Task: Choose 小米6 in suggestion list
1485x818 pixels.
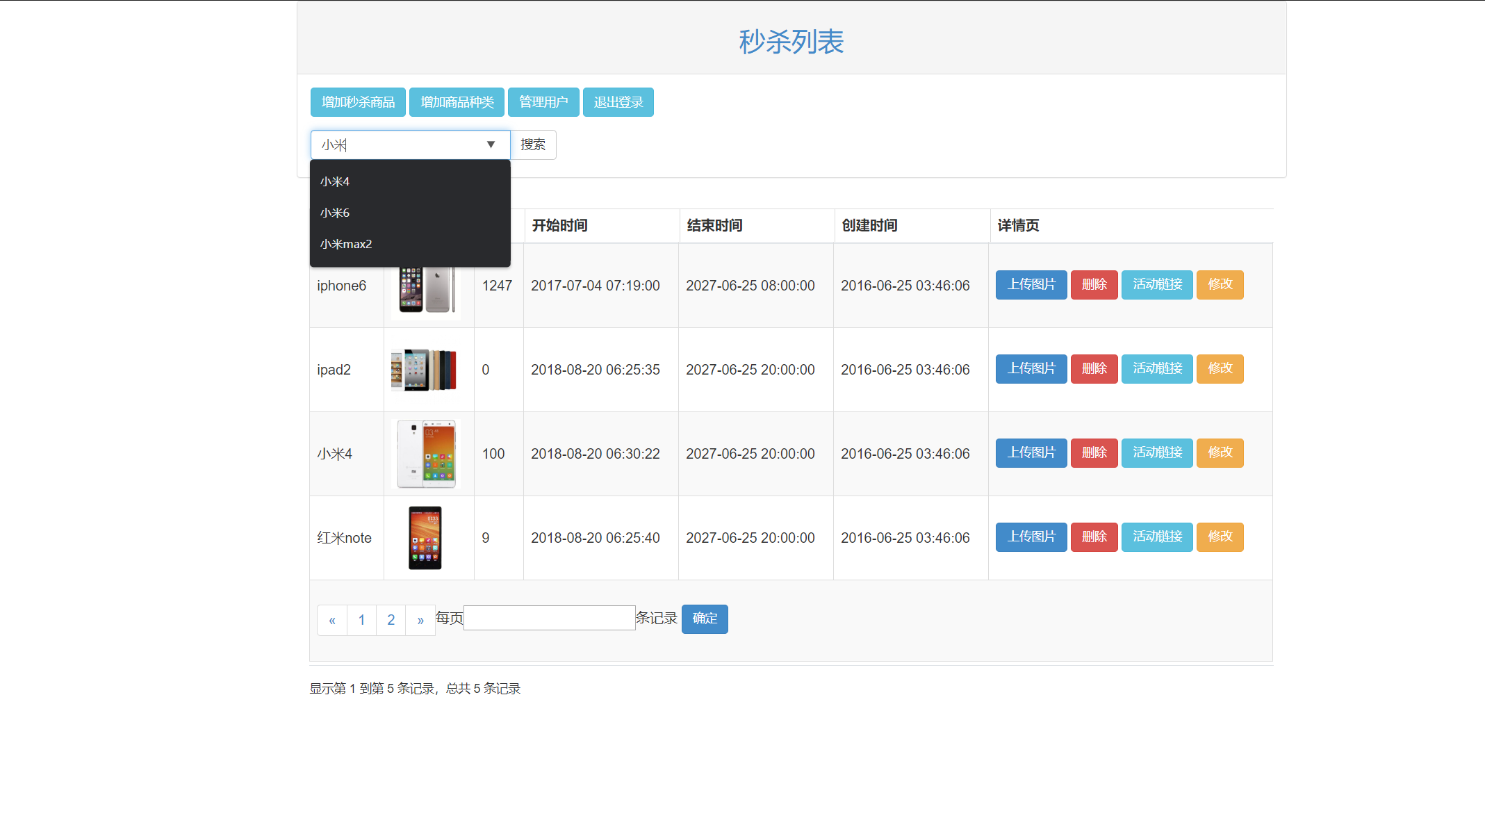Action: [335, 213]
